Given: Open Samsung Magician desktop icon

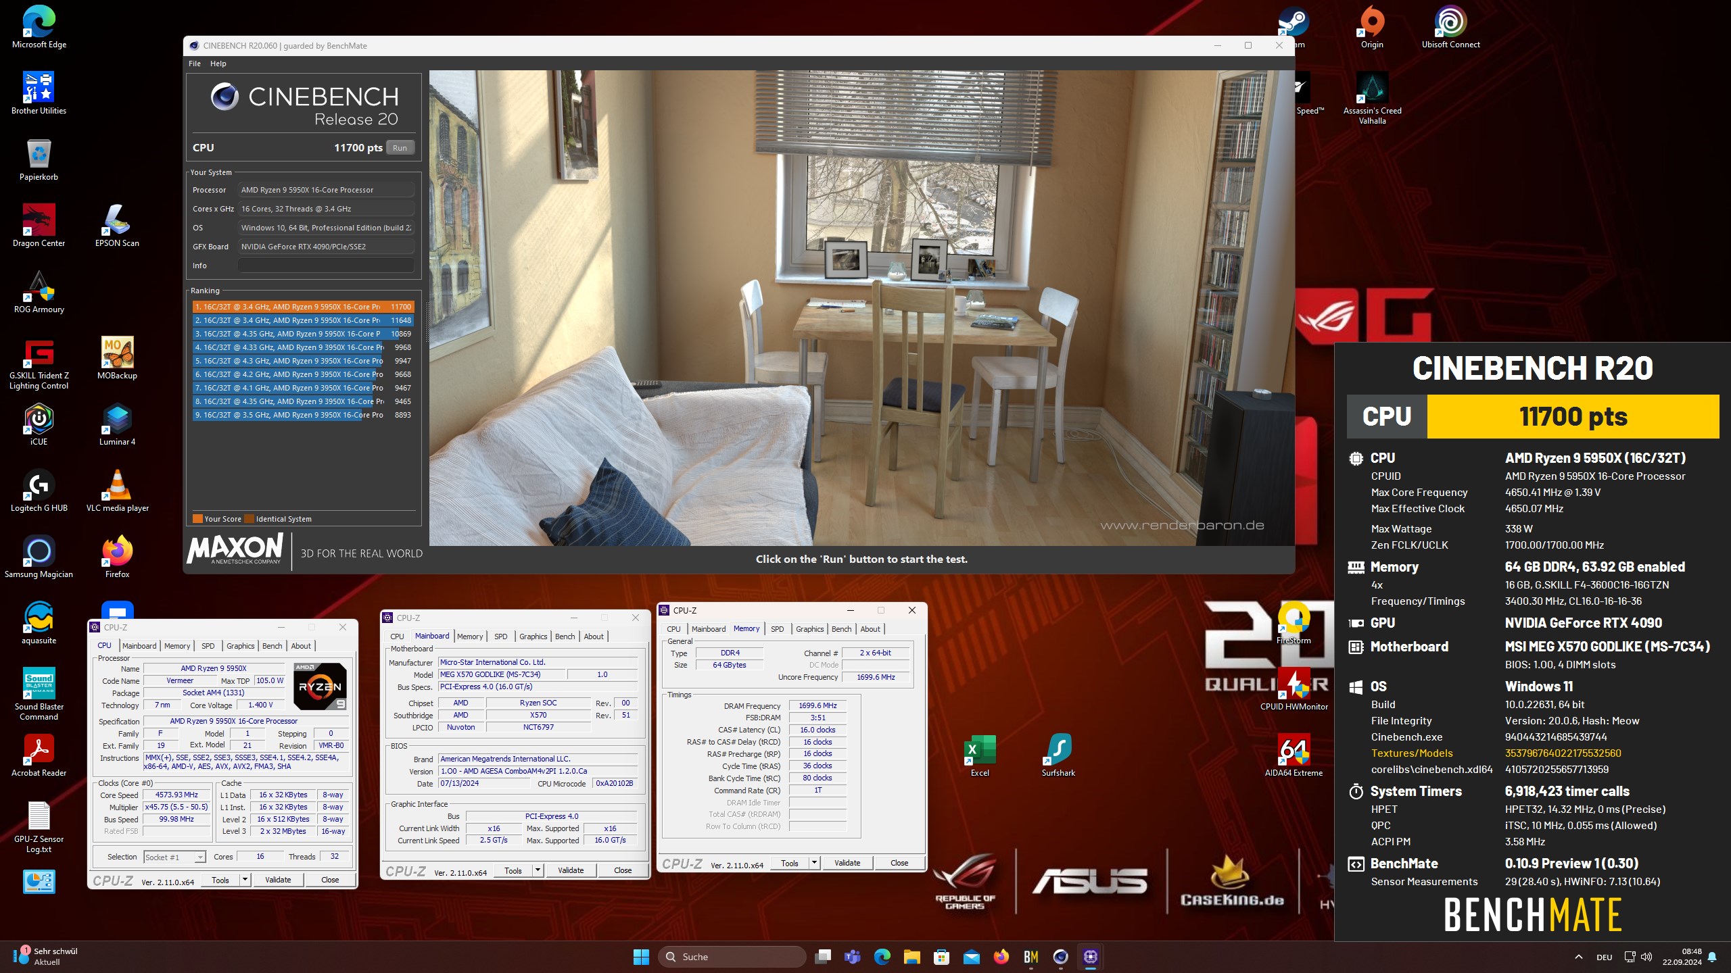Looking at the screenshot, I should [x=39, y=557].
